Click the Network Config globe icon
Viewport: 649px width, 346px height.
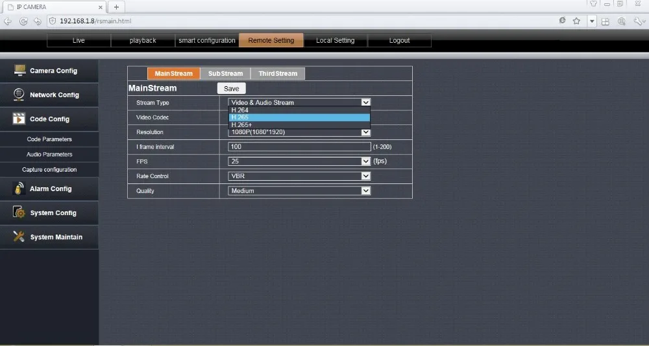pos(19,95)
